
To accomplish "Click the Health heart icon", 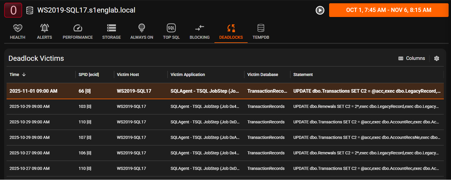I will pos(18,28).
